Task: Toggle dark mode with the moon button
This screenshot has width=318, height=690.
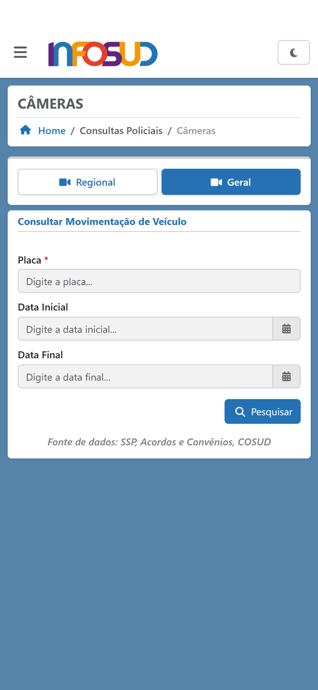Action: pyautogui.click(x=293, y=52)
